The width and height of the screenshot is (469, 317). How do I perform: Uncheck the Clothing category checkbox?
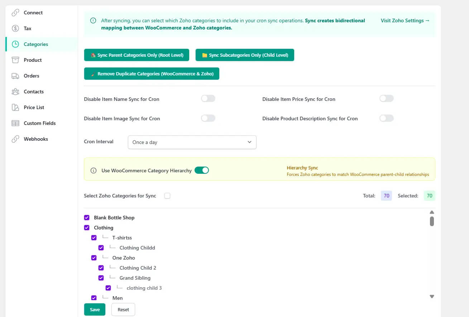coord(87,227)
